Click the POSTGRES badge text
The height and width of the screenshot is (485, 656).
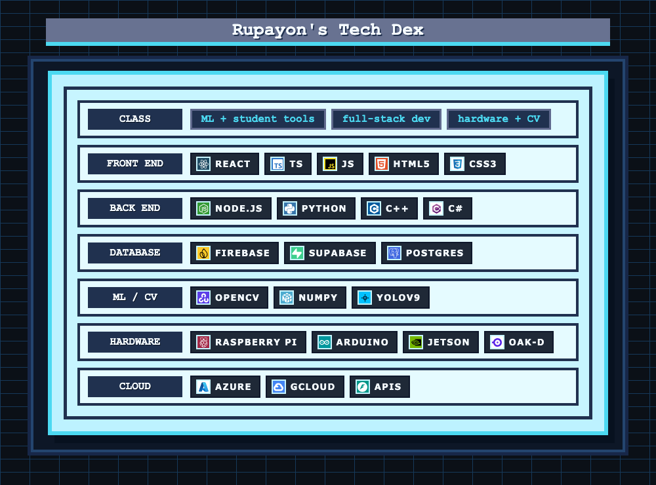[x=435, y=253]
